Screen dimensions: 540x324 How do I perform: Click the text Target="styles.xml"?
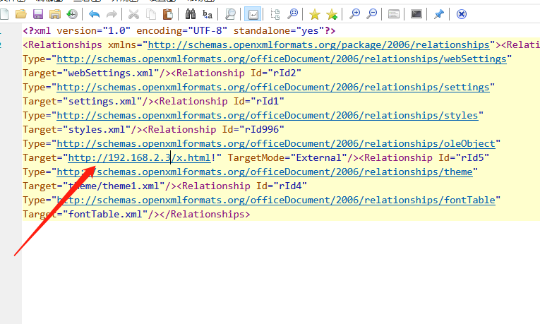click(77, 129)
